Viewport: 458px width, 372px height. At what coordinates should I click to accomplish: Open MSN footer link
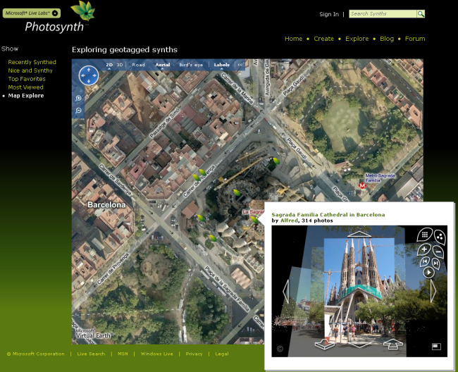coord(123,354)
